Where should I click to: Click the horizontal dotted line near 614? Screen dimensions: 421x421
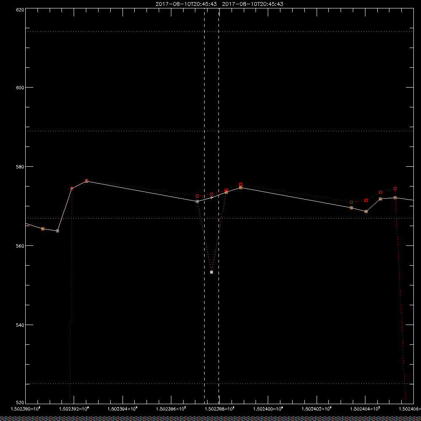219,32
